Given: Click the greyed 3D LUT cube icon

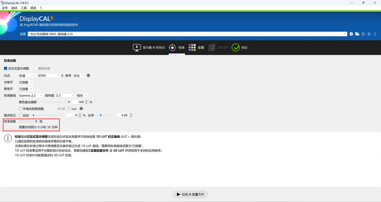Looking at the screenshot, I should coord(212,47).
